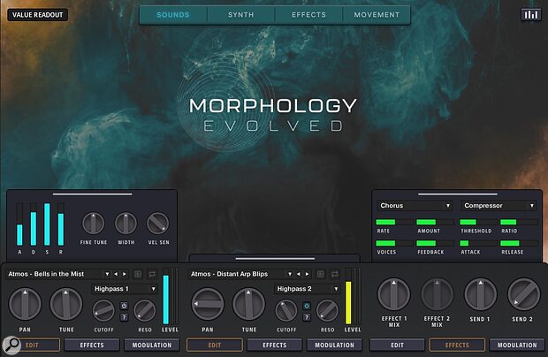
Task: Click the Width knob
Action: [126, 224]
